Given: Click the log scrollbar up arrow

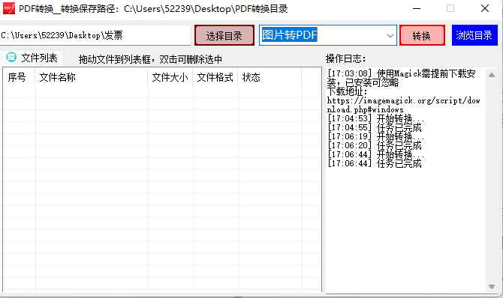Looking at the screenshot, I should tap(492, 75).
